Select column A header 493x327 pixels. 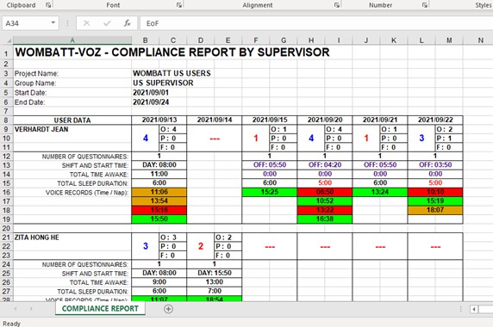pyautogui.click(x=72, y=40)
